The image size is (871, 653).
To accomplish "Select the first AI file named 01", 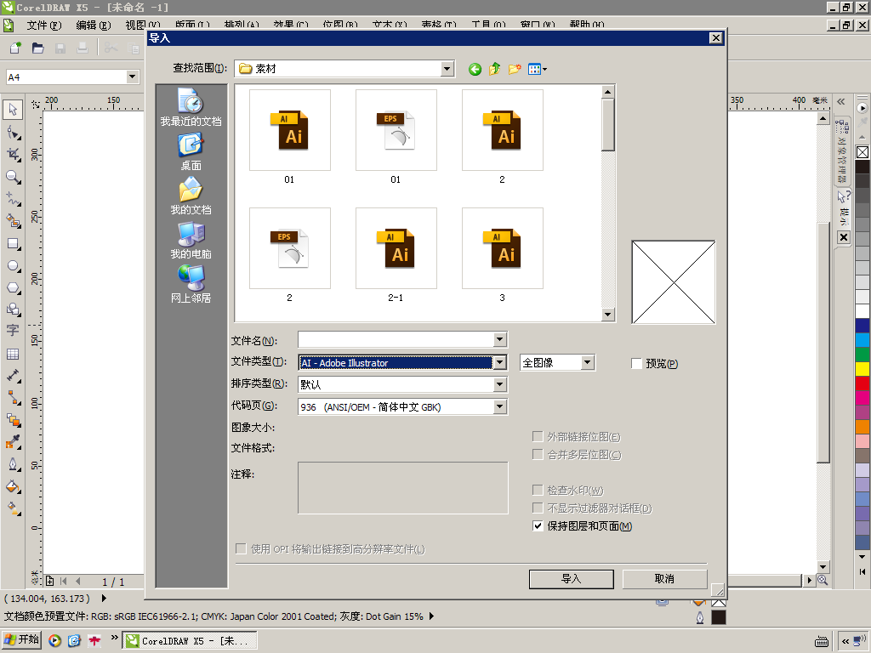I will [x=289, y=137].
